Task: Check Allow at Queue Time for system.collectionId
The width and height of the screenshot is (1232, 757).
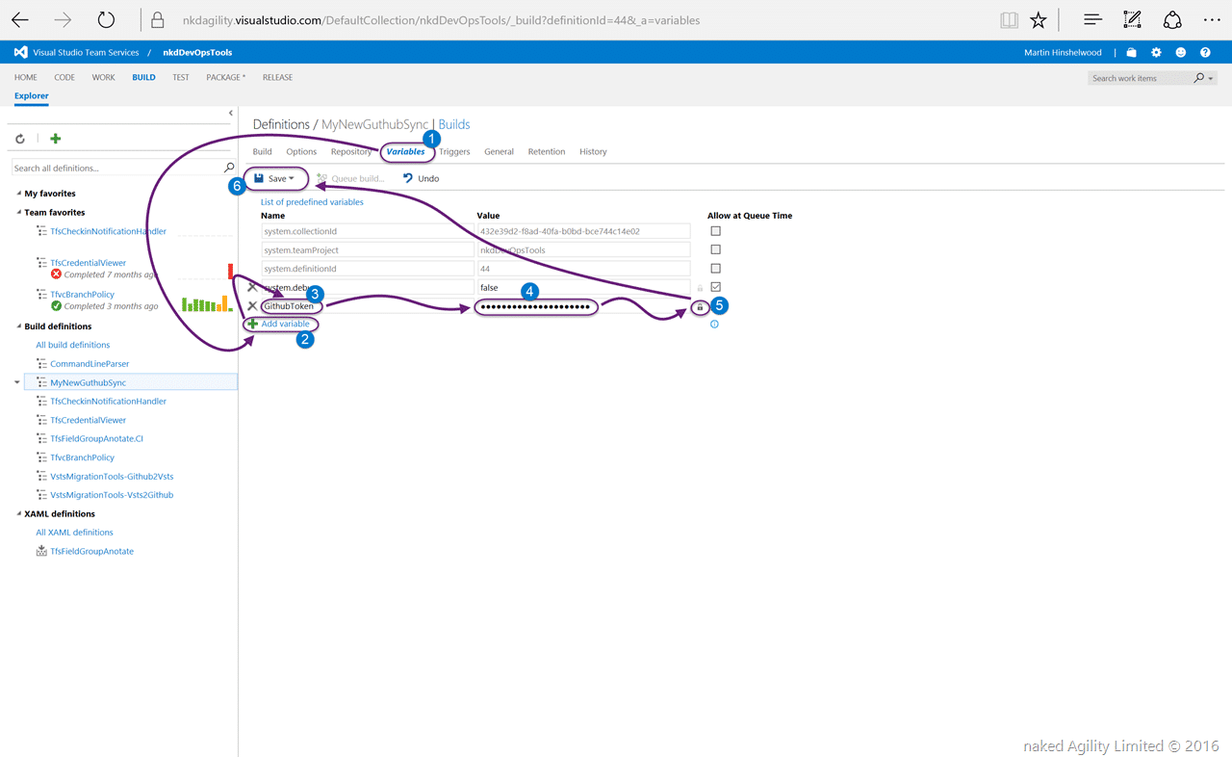Action: (715, 231)
